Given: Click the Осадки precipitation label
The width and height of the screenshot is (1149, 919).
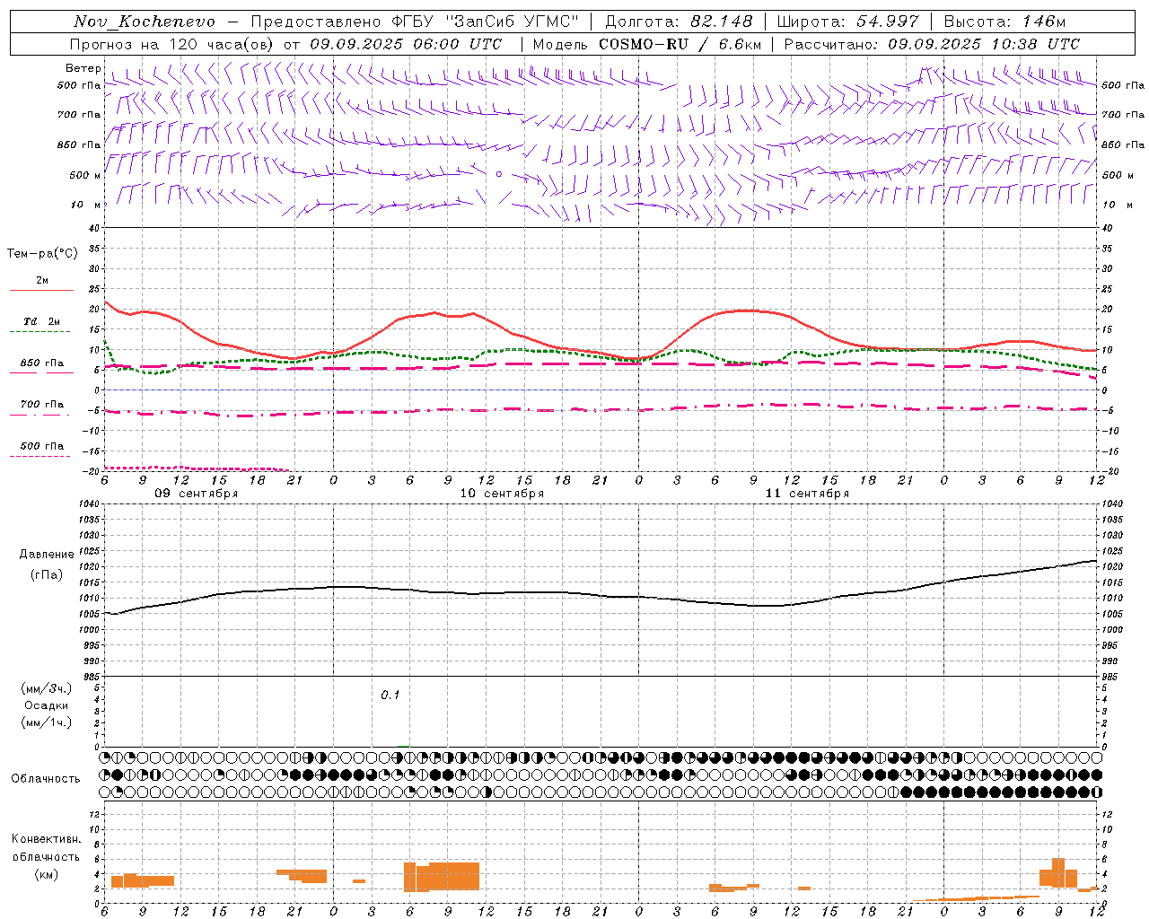Looking at the screenshot, I should pyautogui.click(x=47, y=705).
